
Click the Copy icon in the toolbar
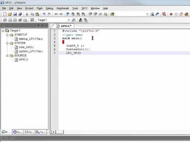pos(32,14)
